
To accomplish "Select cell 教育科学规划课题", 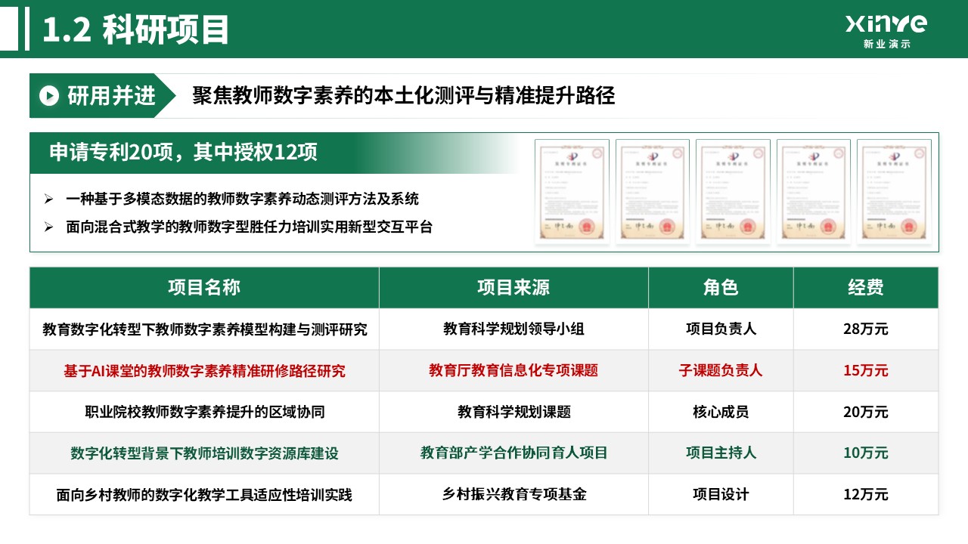I will click(513, 412).
